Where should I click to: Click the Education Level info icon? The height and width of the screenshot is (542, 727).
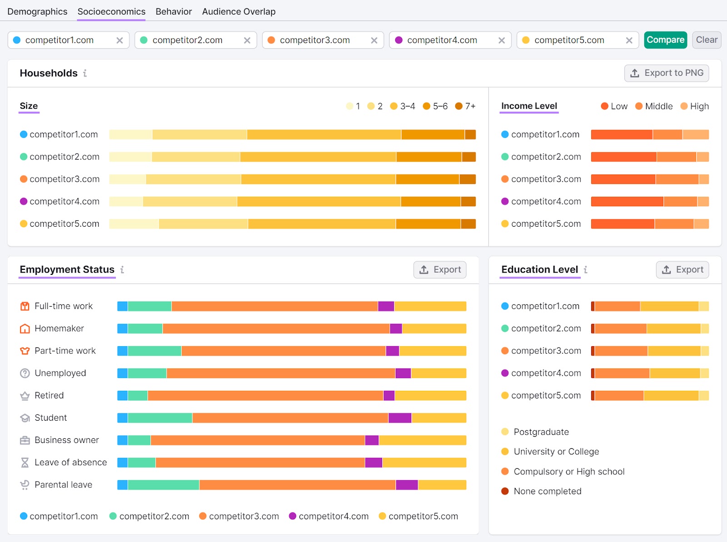[586, 270]
